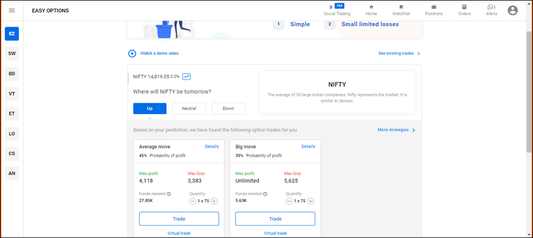
Task: Open the hamburger menu icon
Action: click(x=12, y=10)
